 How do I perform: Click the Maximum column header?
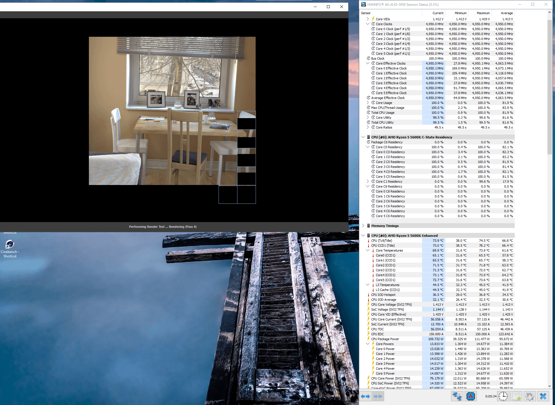click(483, 13)
